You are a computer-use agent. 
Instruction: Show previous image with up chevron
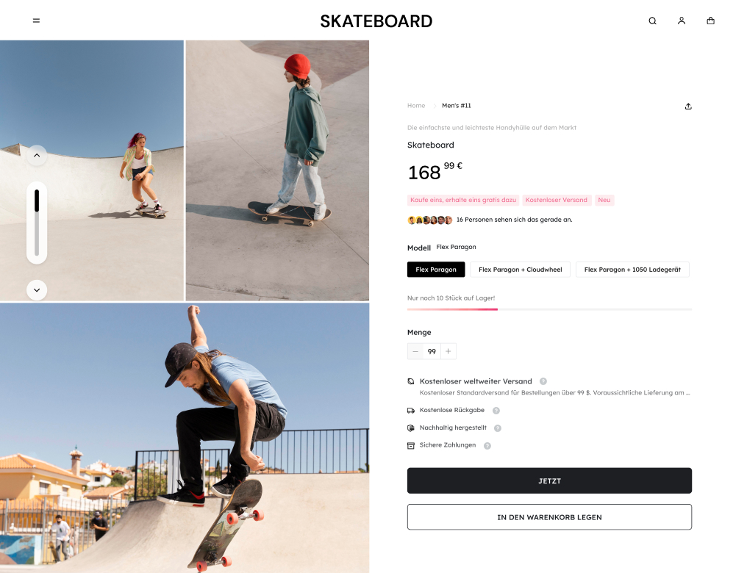coord(37,156)
